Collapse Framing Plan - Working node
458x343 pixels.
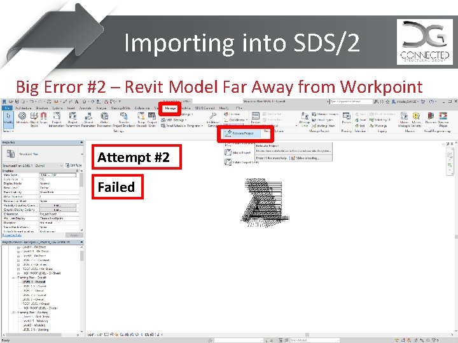click(x=13, y=313)
